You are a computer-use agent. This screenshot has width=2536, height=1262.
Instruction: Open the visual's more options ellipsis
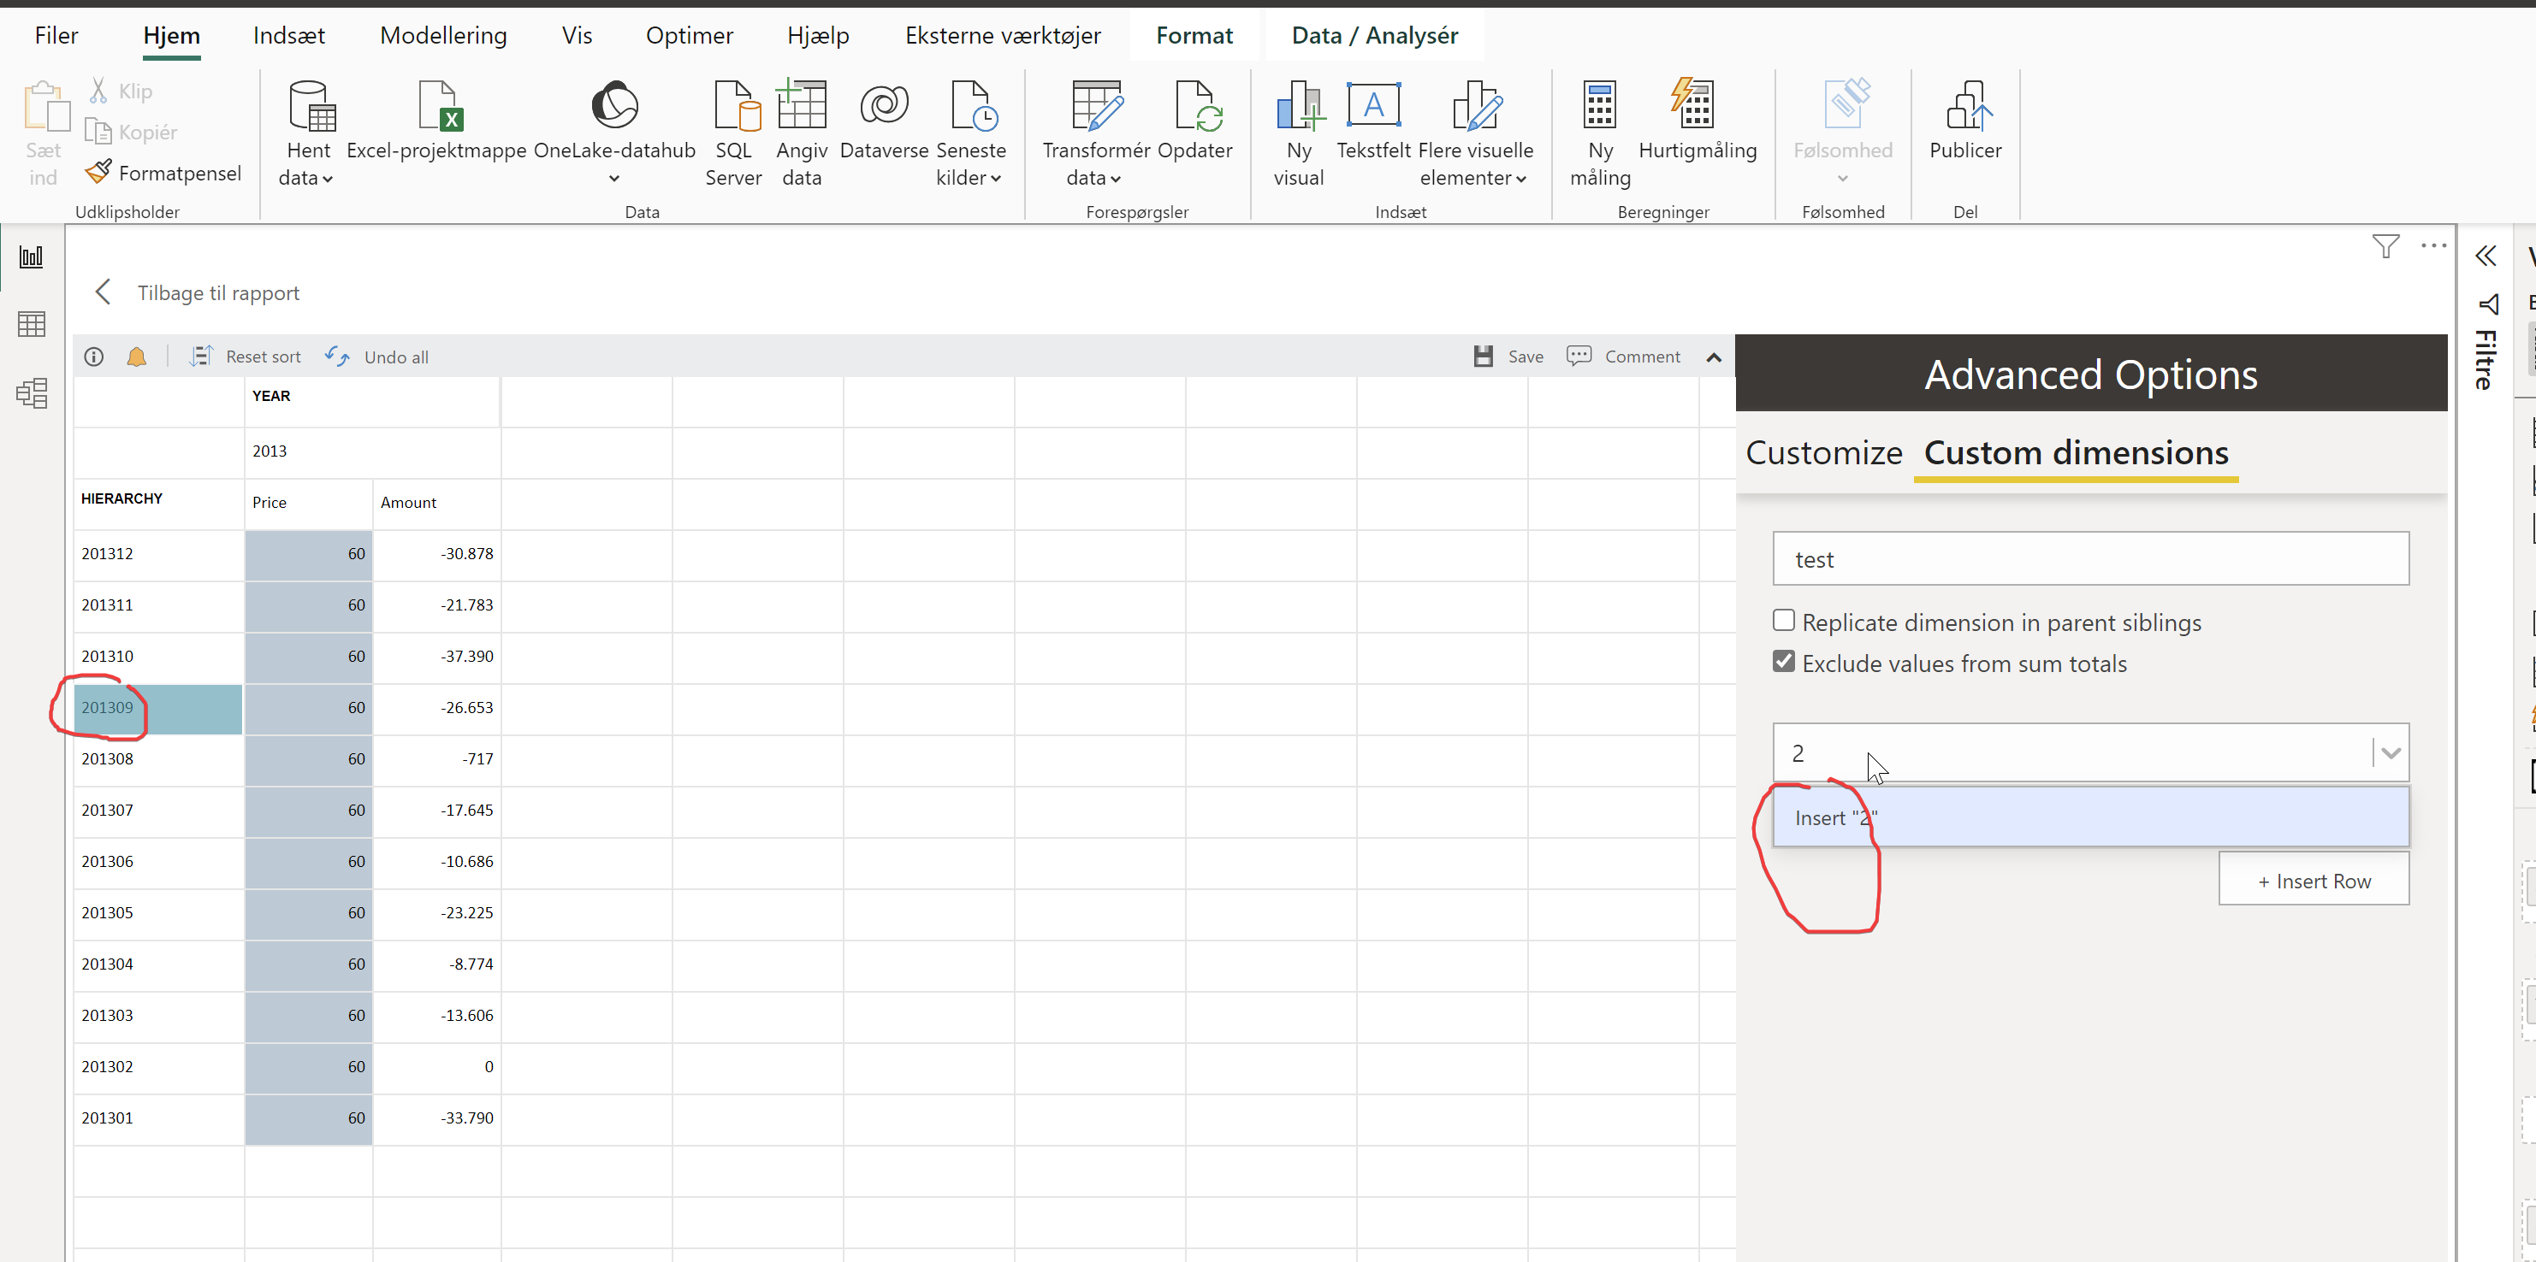tap(2433, 246)
